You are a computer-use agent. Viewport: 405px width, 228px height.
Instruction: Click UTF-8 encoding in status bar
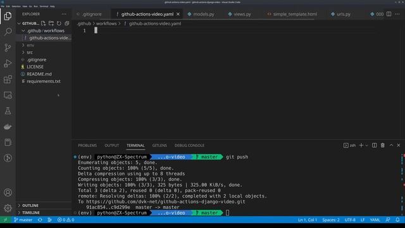[350, 220]
